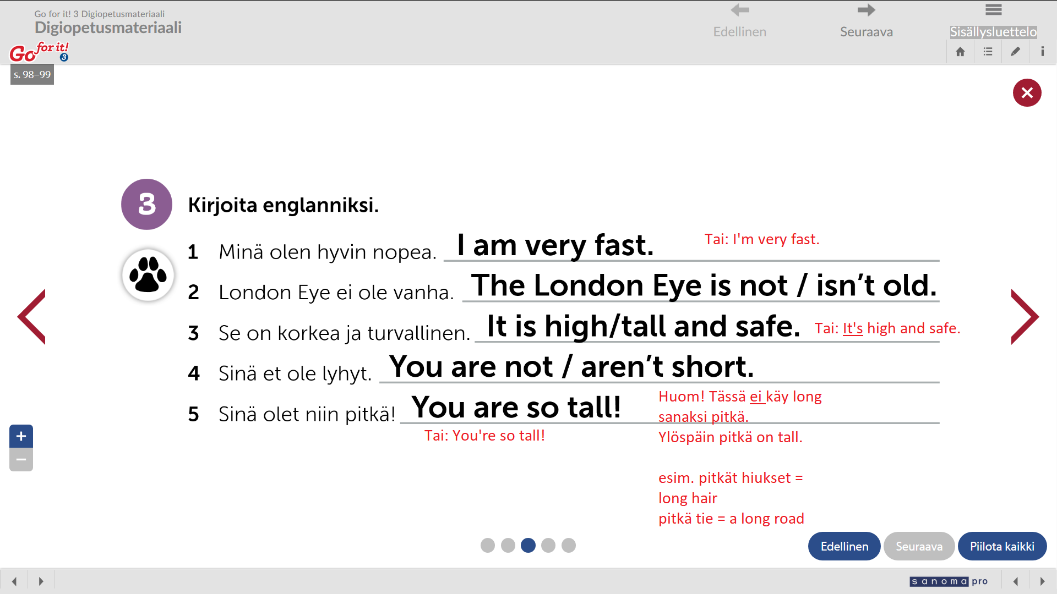Select the fourth pagination dot
Viewport: 1057px width, 594px height.
click(548, 545)
